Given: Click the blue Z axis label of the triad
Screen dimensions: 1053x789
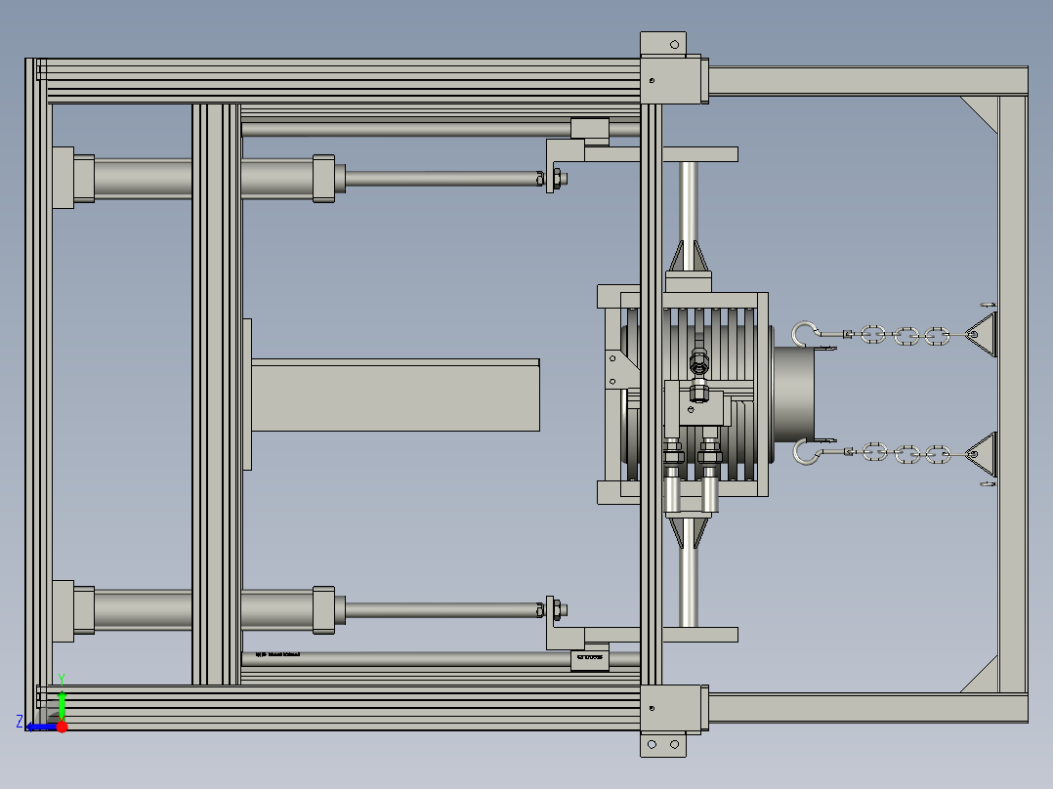Looking at the screenshot, I should (x=20, y=722).
